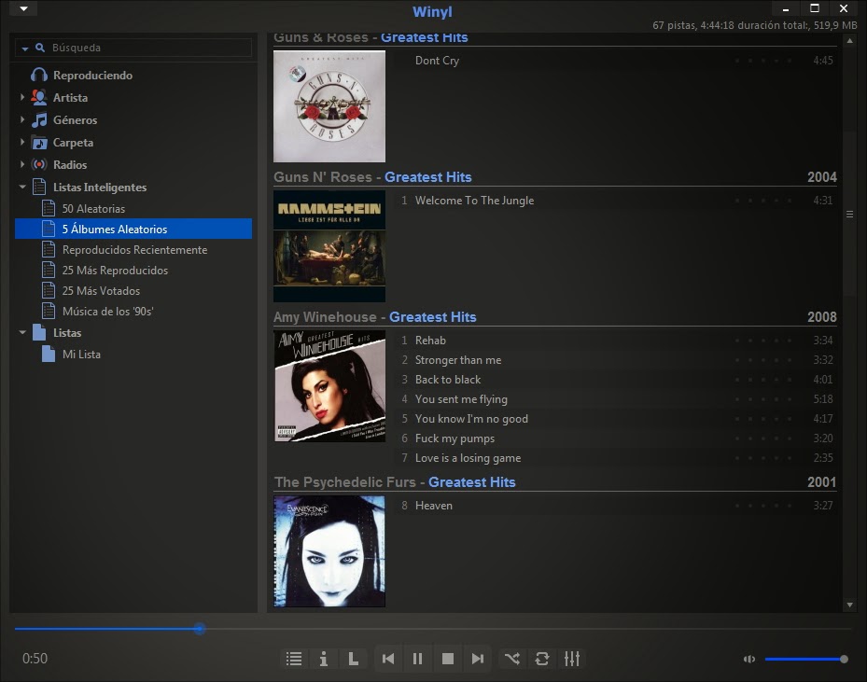Expand the Artista tree node

(22, 97)
